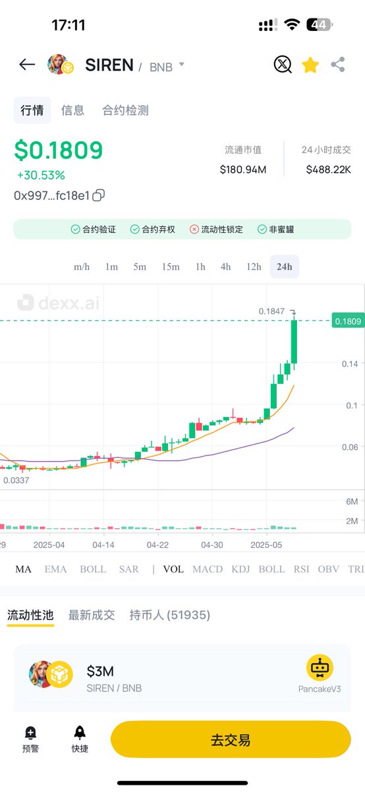Tap the 去交易 trade button
The image size is (365, 792).
pyautogui.click(x=231, y=739)
